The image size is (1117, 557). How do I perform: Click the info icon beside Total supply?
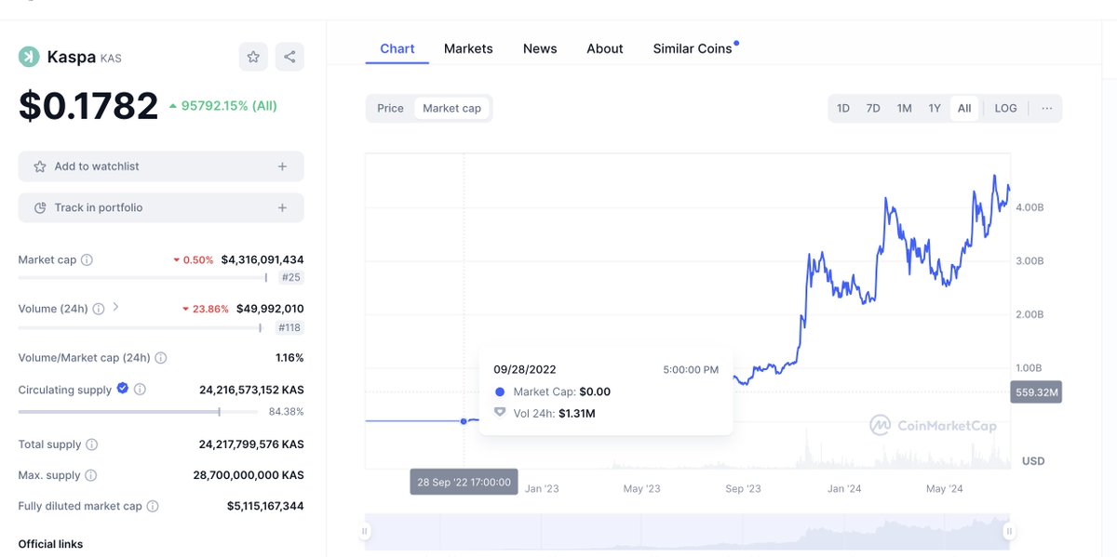(x=92, y=444)
